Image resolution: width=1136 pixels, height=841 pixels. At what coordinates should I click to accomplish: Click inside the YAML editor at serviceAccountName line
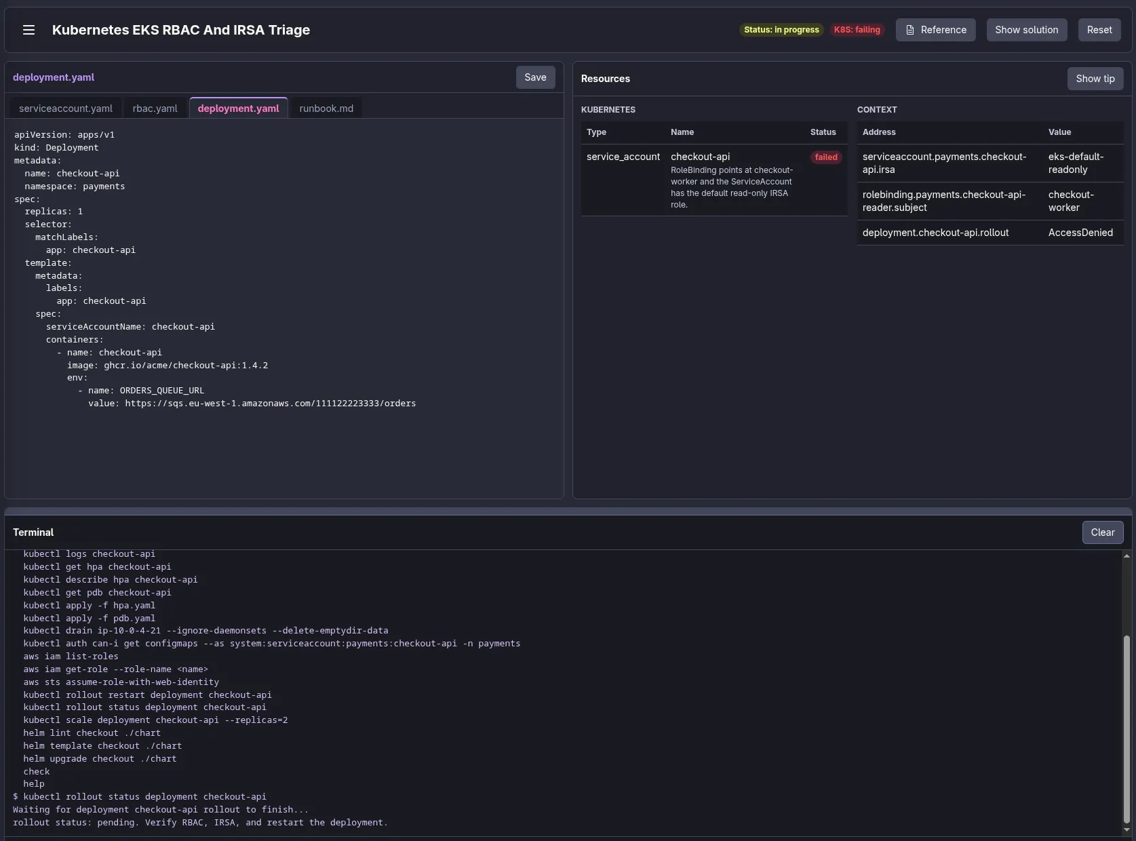[x=130, y=327]
